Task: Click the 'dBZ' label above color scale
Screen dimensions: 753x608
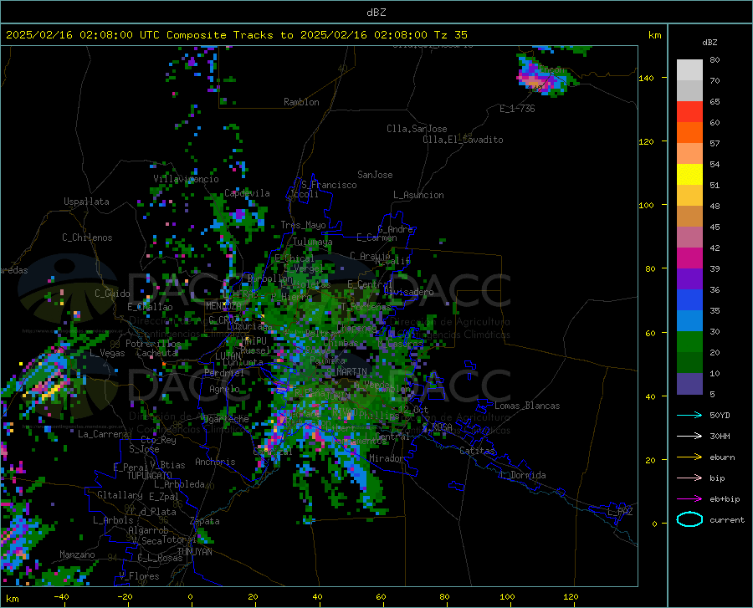Action: click(x=709, y=42)
